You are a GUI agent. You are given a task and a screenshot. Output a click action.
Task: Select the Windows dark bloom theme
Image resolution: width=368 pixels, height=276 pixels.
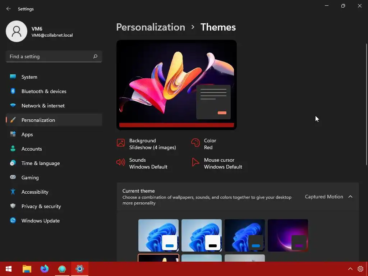[245, 235]
